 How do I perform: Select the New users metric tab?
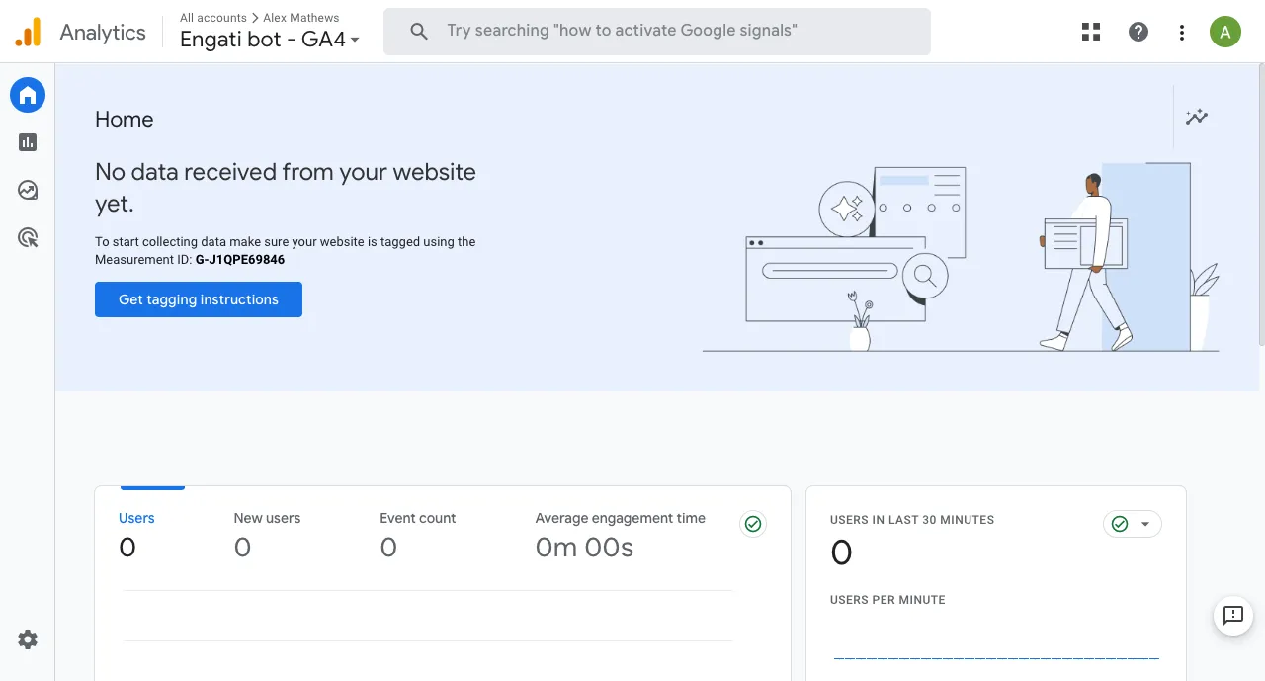[x=267, y=534]
